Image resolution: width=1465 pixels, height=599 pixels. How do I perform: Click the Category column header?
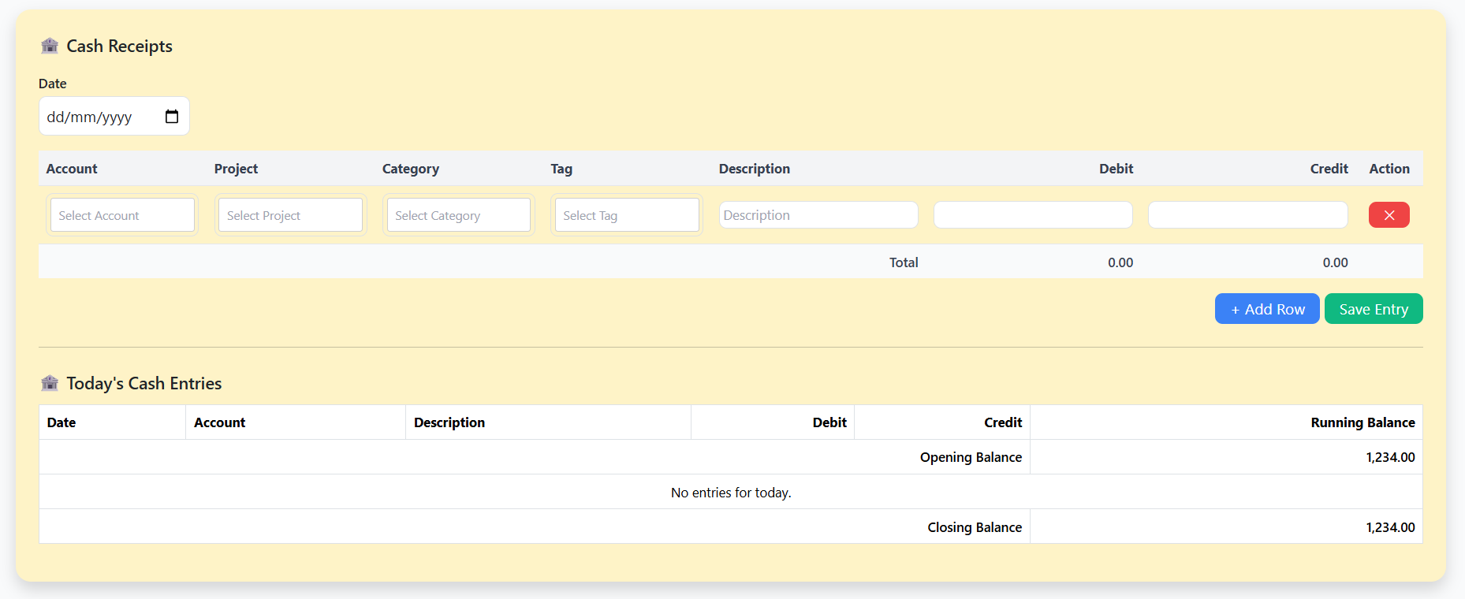[411, 169]
